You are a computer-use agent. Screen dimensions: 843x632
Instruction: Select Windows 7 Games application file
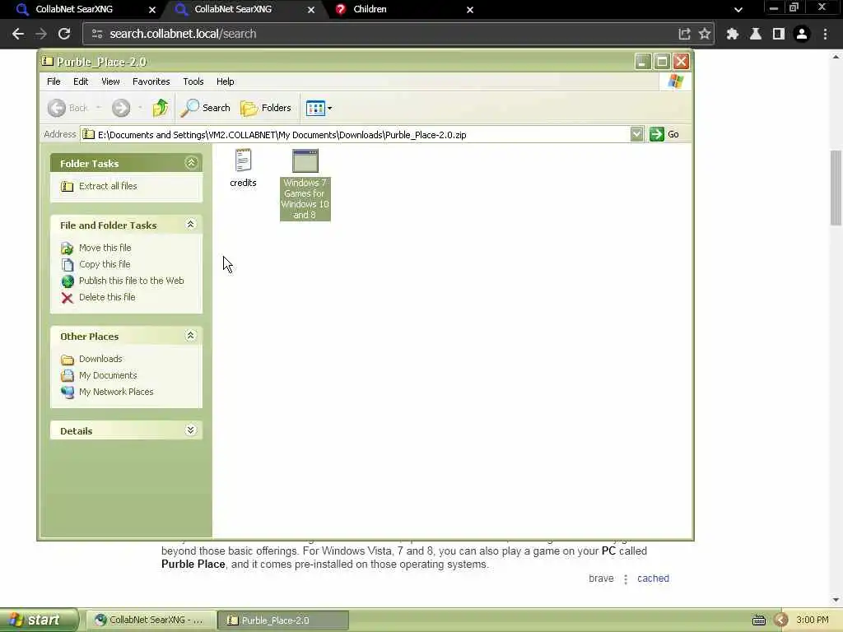click(305, 184)
